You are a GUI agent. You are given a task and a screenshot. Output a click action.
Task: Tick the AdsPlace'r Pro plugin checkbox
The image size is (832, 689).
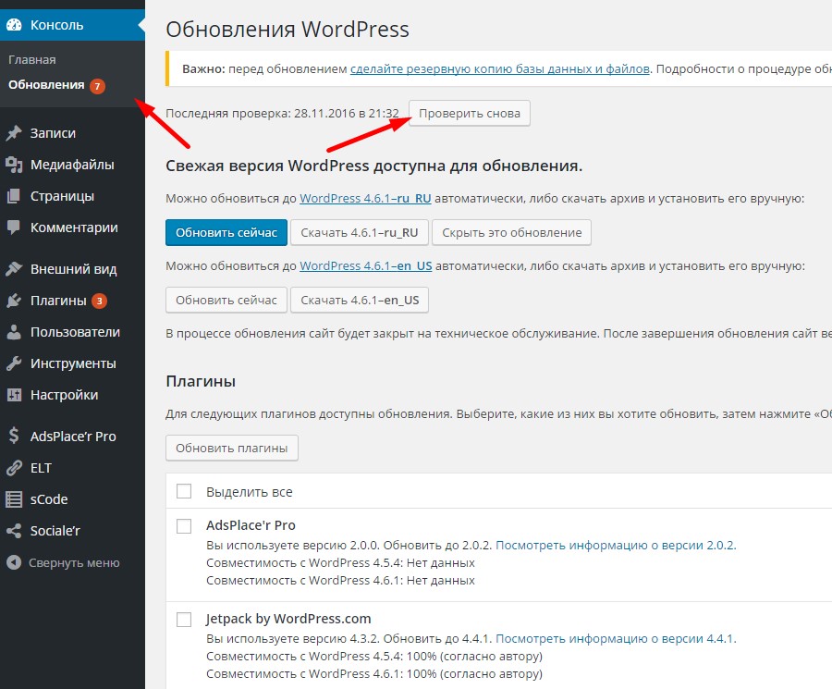click(184, 526)
